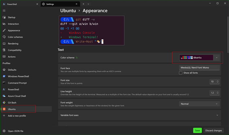The image size is (229, 135).
Task: Click Open JSON file
Action: click(27, 131)
